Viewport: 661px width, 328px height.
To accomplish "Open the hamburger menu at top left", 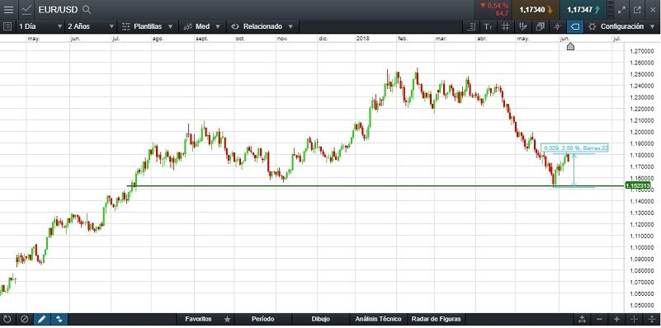I will coord(8,9).
